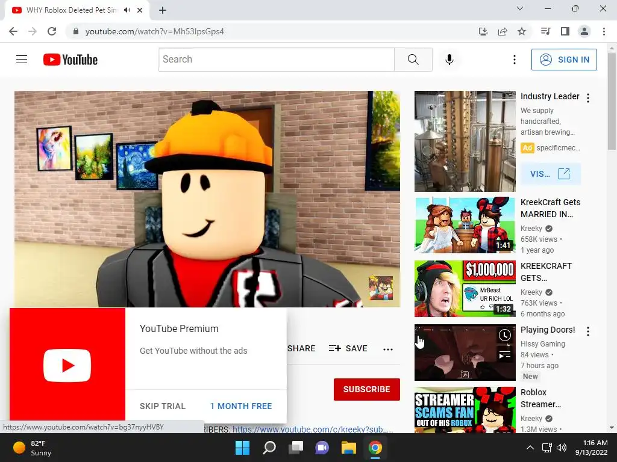This screenshot has width=617, height=462.
Task: Open Industry Leader ad options menu
Action: pos(588,98)
